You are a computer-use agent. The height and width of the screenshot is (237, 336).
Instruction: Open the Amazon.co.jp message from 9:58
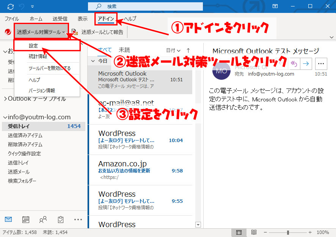tap(140, 170)
